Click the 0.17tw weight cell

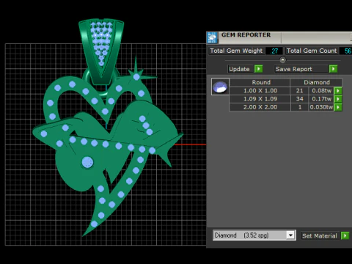coord(321,99)
